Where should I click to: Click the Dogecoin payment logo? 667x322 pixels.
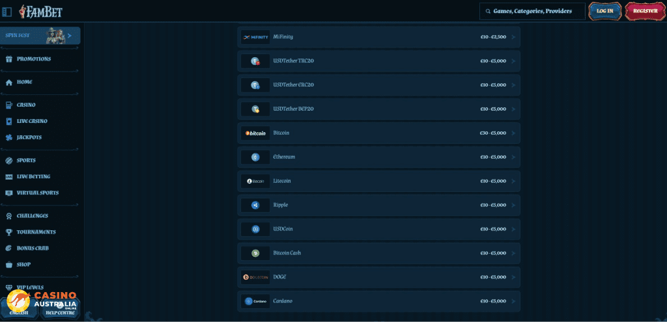tap(255, 277)
